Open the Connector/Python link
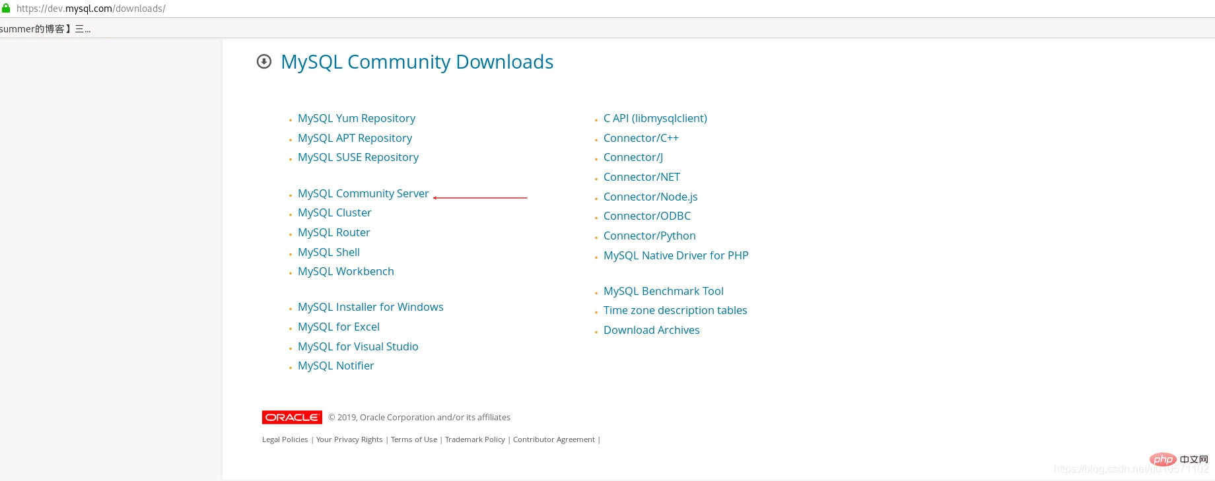This screenshot has width=1215, height=481. click(649, 236)
